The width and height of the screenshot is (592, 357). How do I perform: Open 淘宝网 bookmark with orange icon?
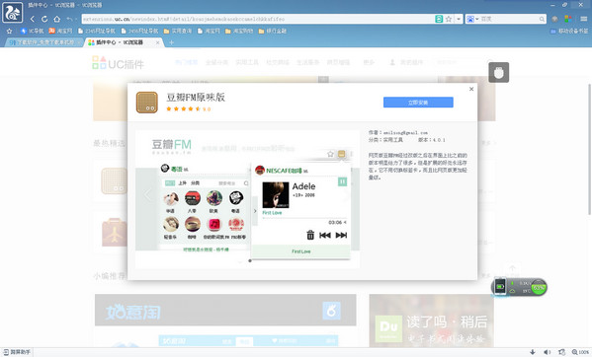pyautogui.click(x=60, y=31)
